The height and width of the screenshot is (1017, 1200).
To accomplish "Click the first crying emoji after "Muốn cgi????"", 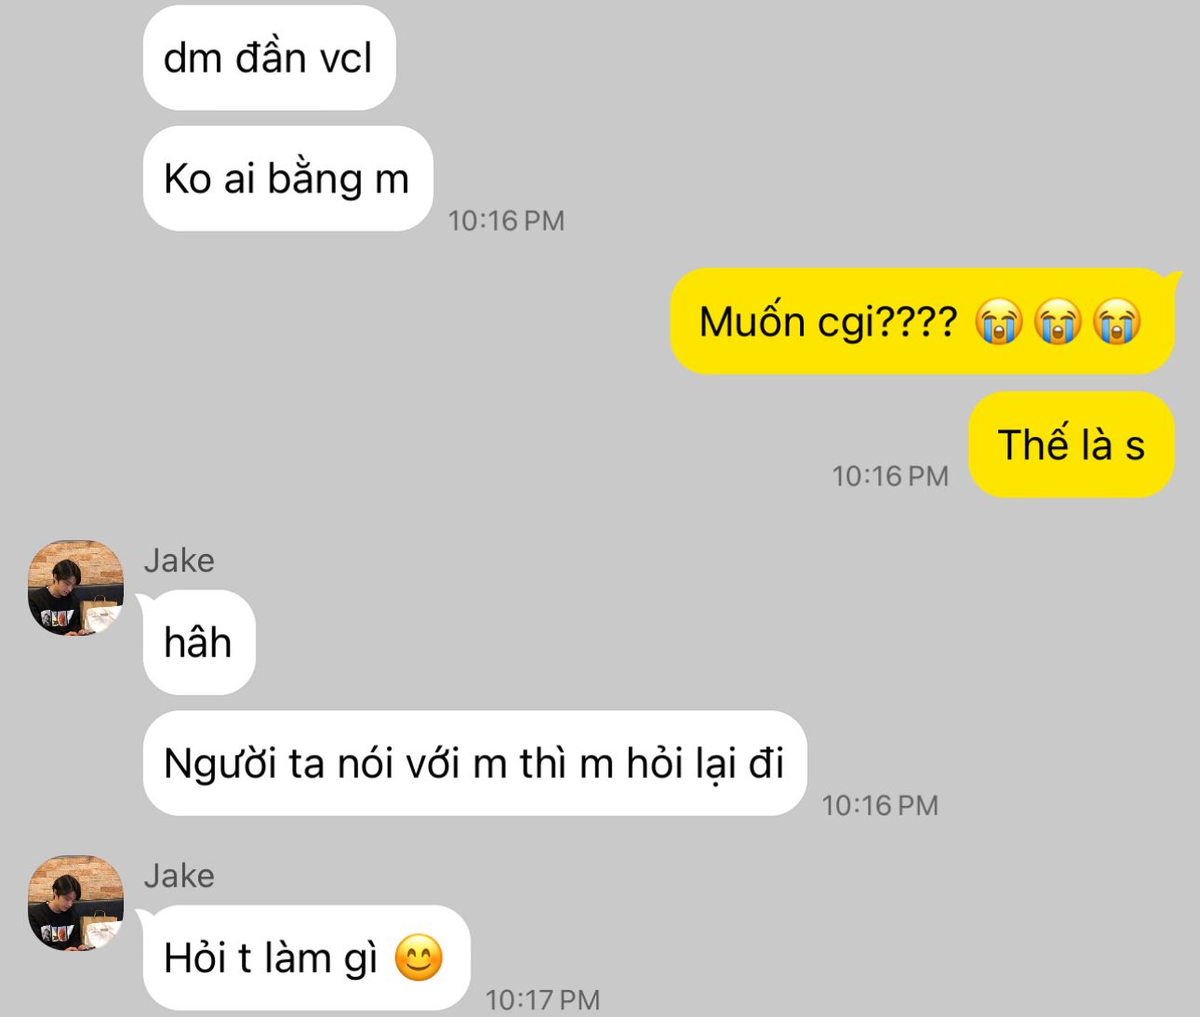I will [998, 322].
